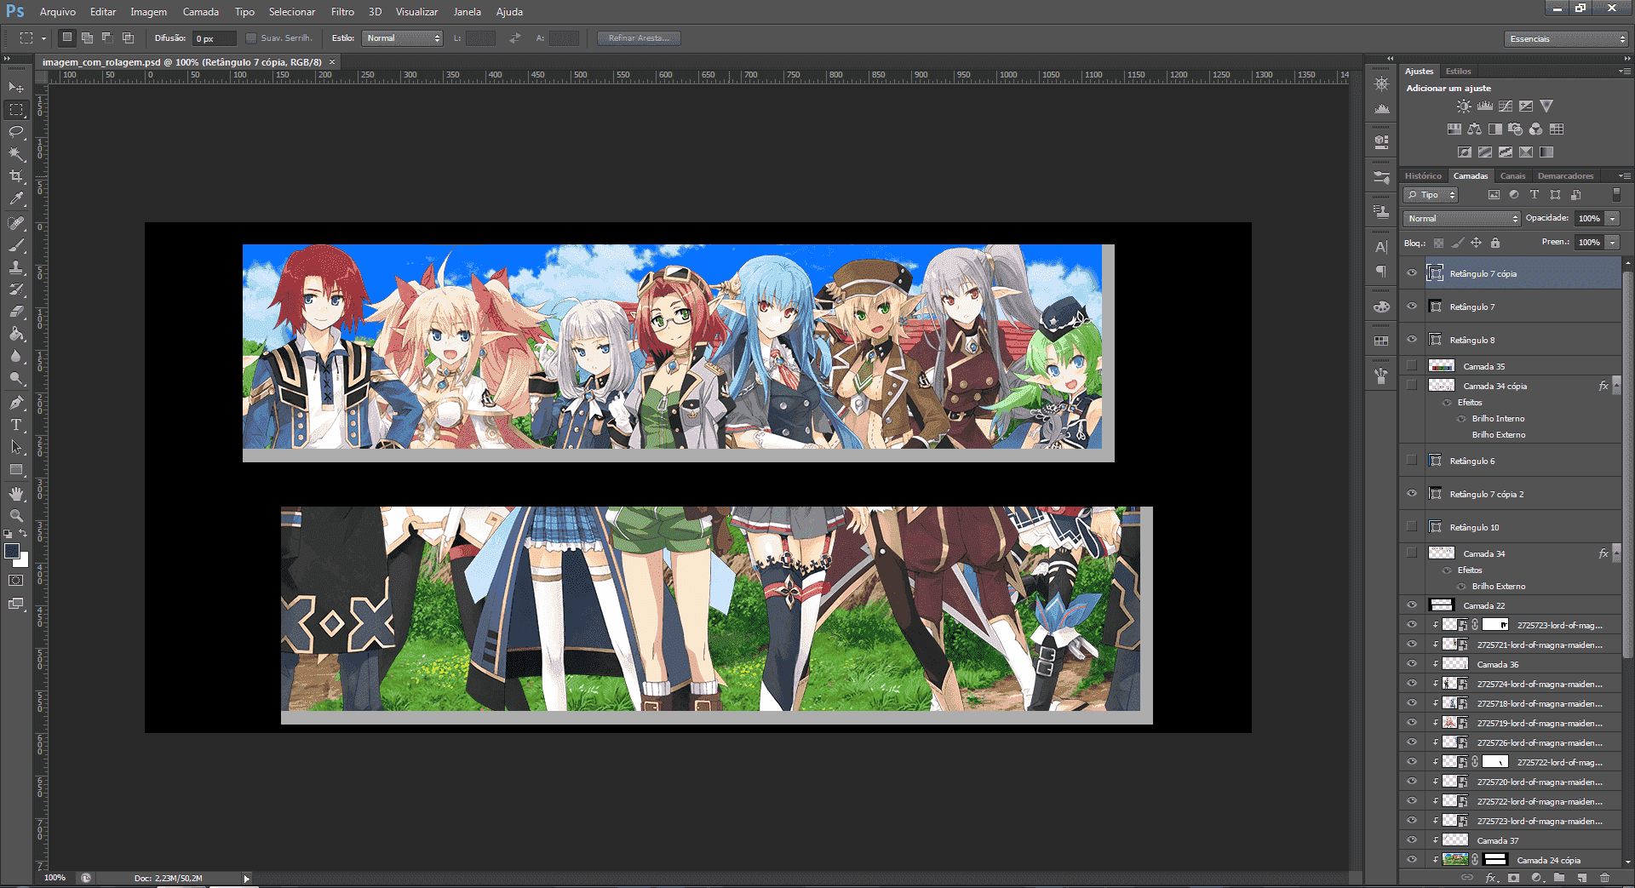The width and height of the screenshot is (1635, 888).
Task: Select the Brush tool
Action: 16,245
